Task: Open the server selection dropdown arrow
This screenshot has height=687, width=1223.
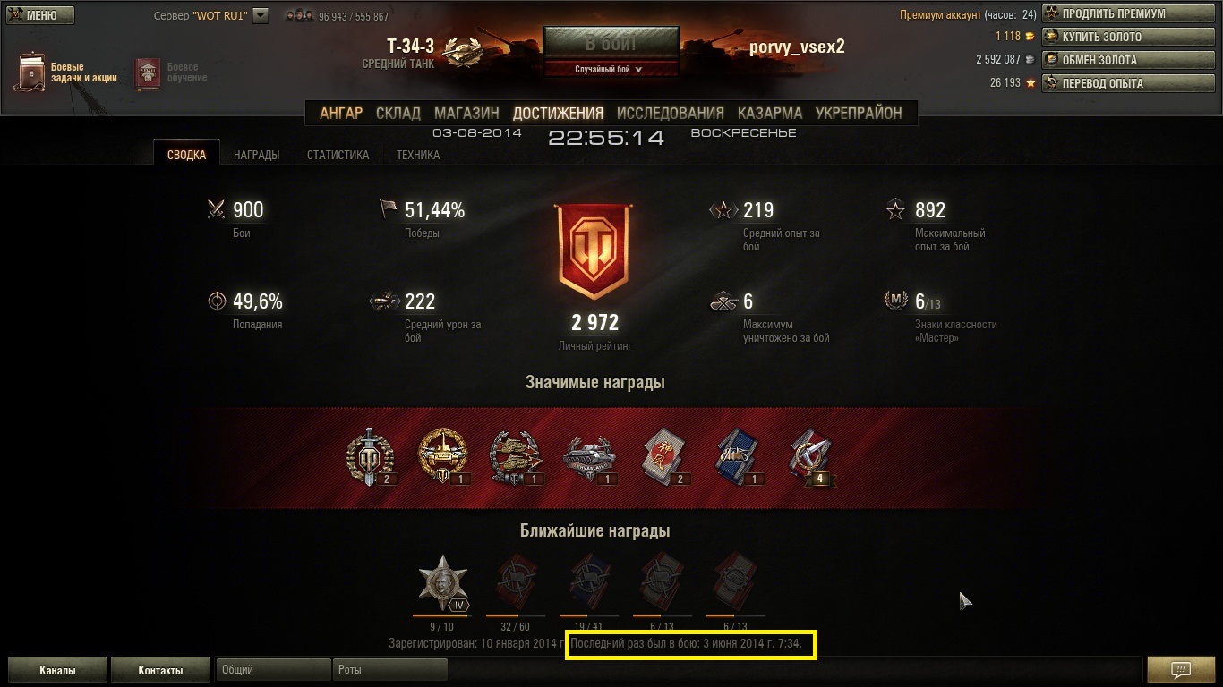Action: pos(261,15)
